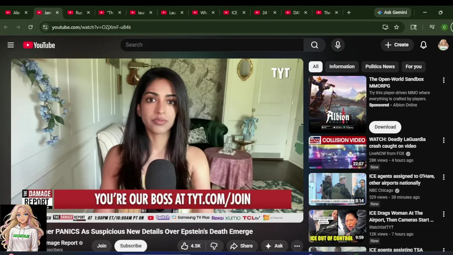Screen dimensions: 453x255
Task: Go to YouTube home via logo
Action: click(x=39, y=45)
